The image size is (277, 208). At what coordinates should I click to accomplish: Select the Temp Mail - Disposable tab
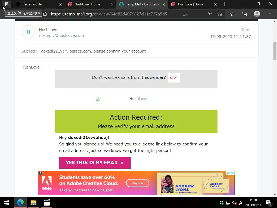pos(142,4)
